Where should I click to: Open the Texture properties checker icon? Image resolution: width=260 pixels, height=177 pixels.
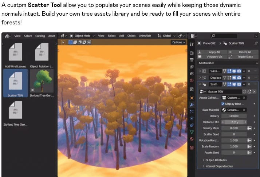click(192, 147)
